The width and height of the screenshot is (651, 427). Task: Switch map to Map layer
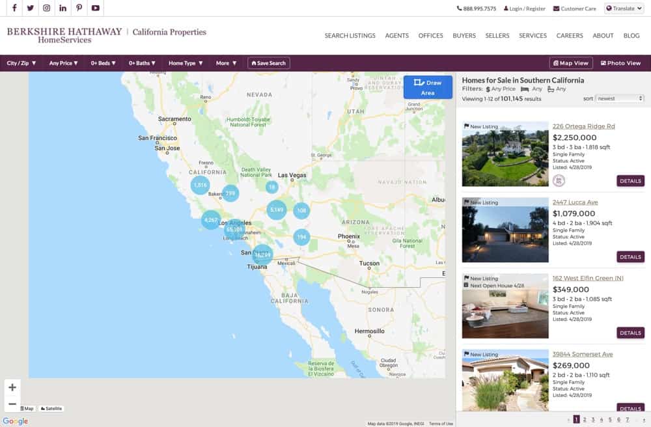click(x=27, y=409)
